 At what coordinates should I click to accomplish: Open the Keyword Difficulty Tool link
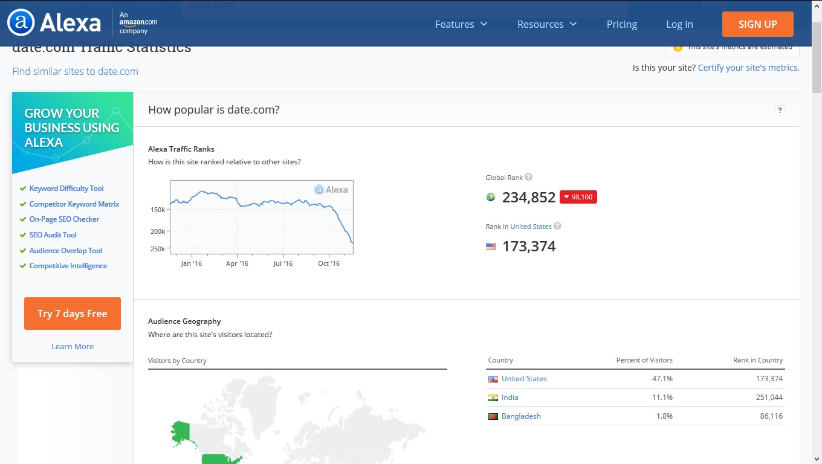point(66,188)
